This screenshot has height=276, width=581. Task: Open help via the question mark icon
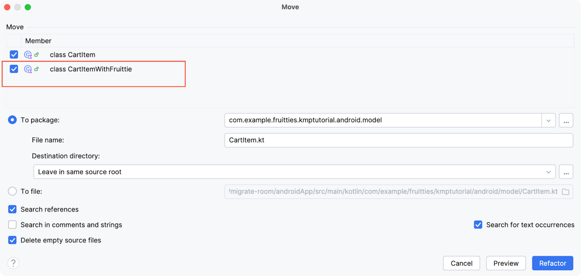click(x=13, y=263)
